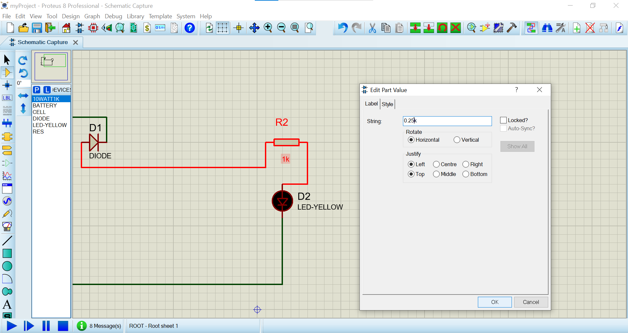This screenshot has height=333, width=628.
Task: Click the Undo arrow icon
Action: click(x=342, y=28)
